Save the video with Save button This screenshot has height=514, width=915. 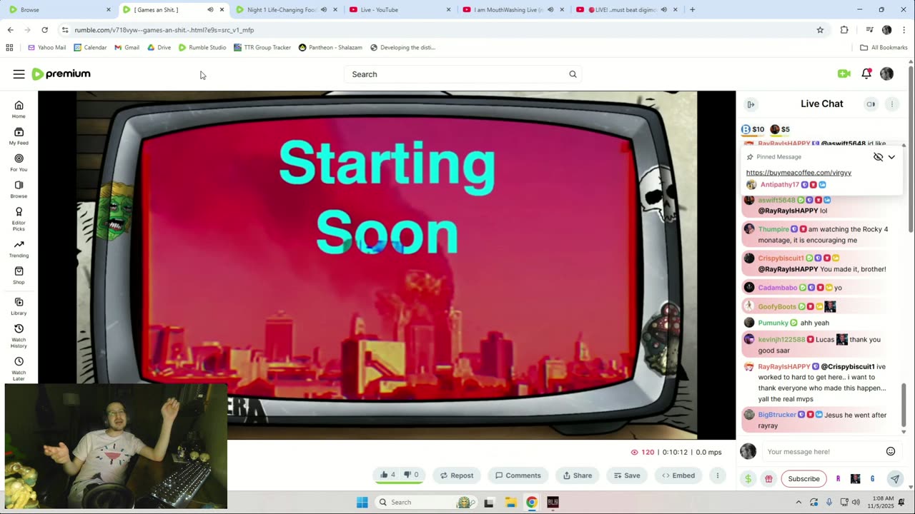(x=627, y=475)
